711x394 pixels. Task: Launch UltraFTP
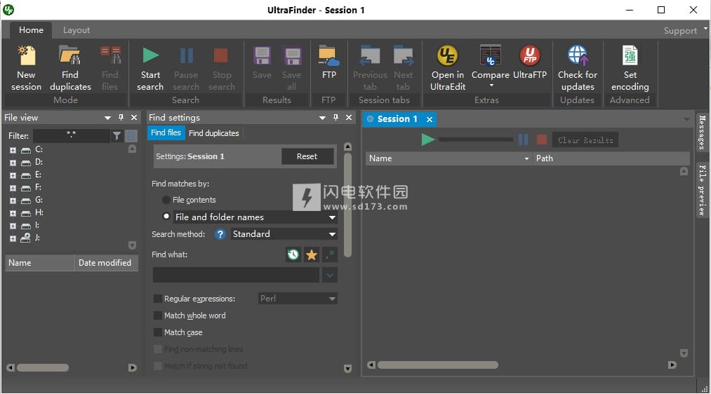[x=530, y=63]
